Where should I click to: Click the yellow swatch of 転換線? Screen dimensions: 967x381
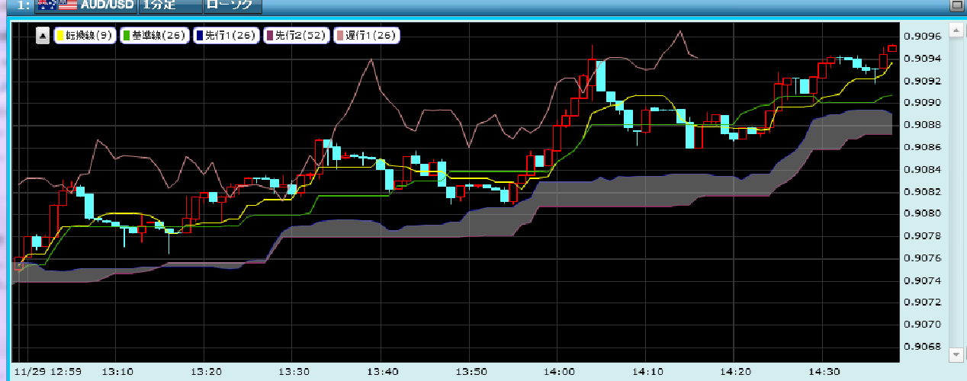[60, 35]
